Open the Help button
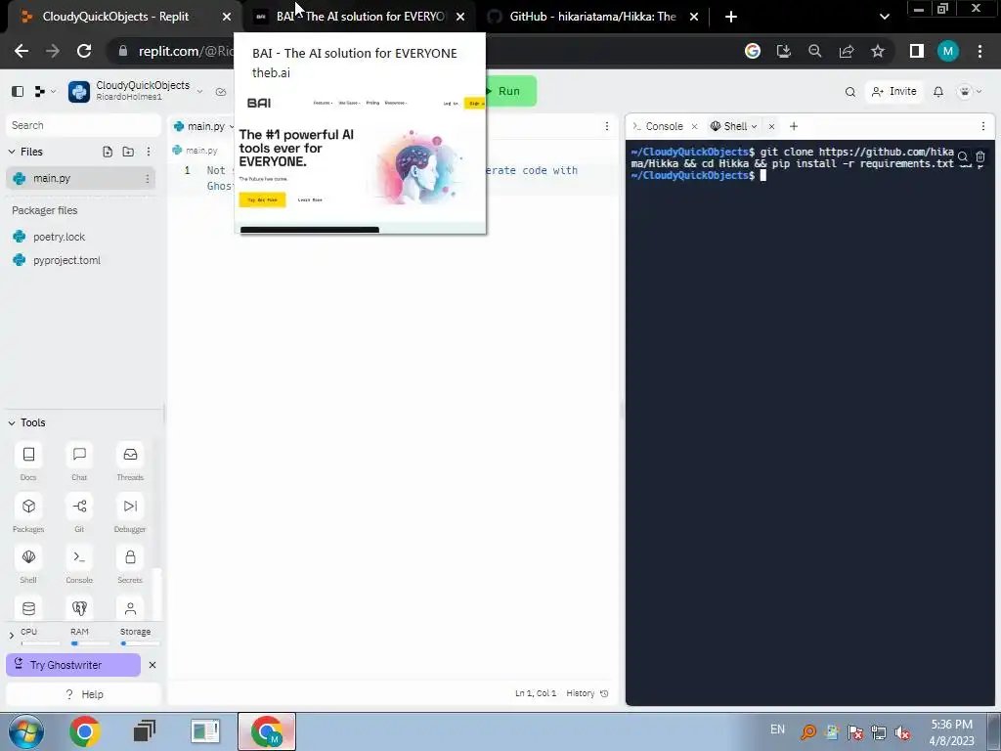1001x751 pixels. click(84, 695)
